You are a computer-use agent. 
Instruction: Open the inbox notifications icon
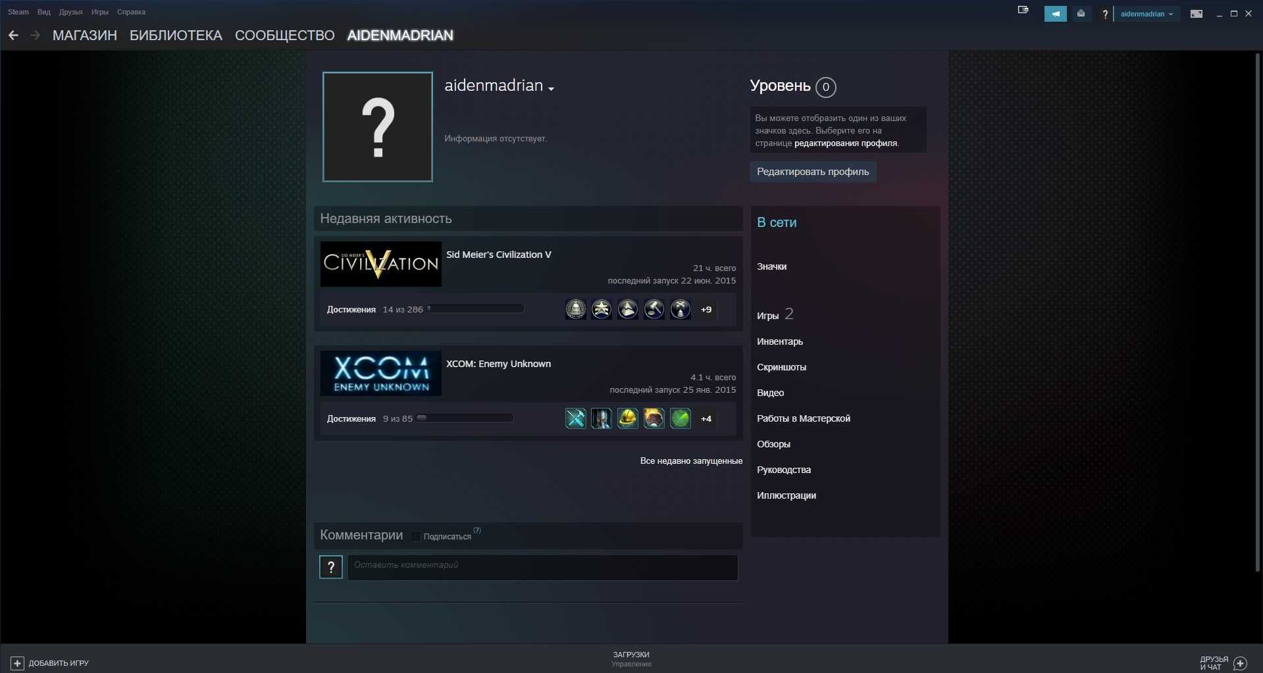pyautogui.click(x=1081, y=14)
